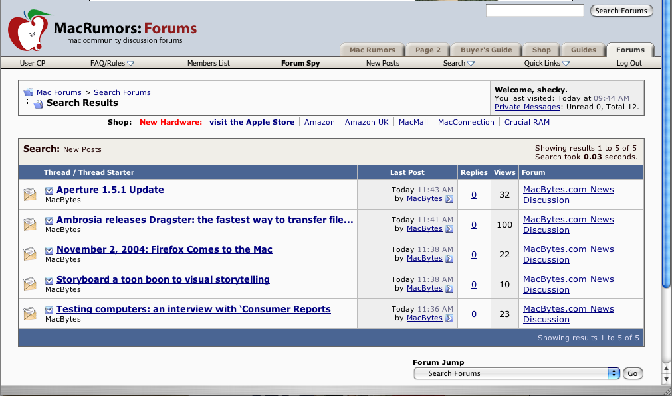Click the envelope icon for Aperture 1.5.1 Update
This screenshot has height=396, width=672.
coord(29,194)
